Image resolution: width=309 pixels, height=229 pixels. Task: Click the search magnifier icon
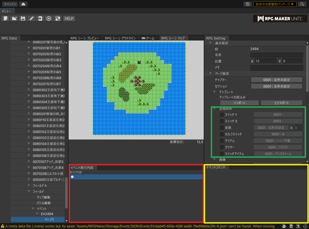(302, 4)
